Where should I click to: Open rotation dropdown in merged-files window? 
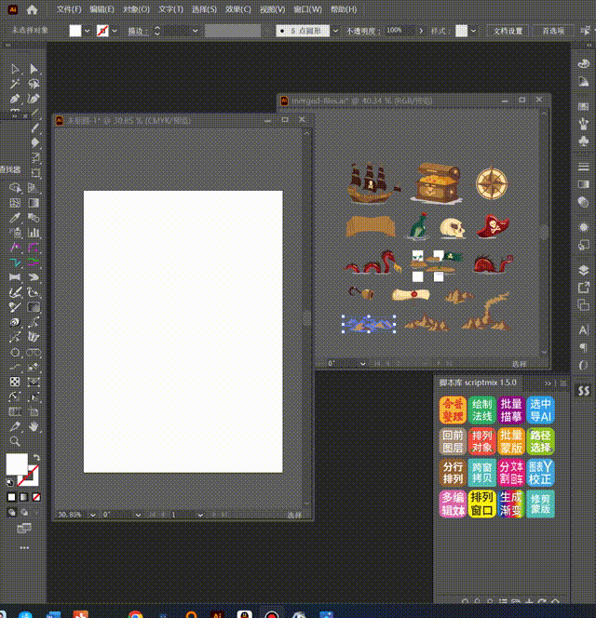362,364
